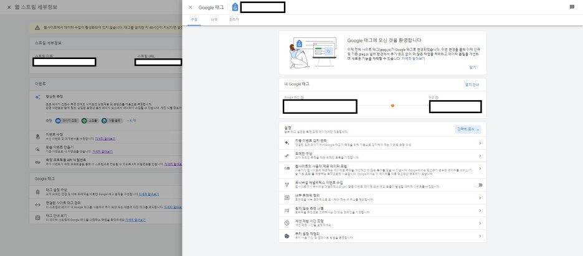Switch to the 관리자 tab

click(234, 20)
